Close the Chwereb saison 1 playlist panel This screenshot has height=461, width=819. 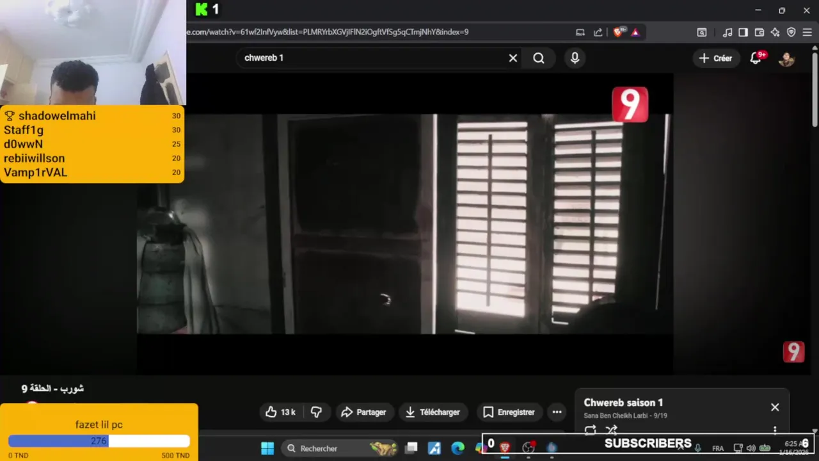pos(775,407)
